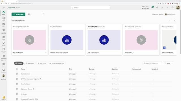Click the Fabric Demos row workspace icon
Screen dimensions: 181x101
click(17, 74)
